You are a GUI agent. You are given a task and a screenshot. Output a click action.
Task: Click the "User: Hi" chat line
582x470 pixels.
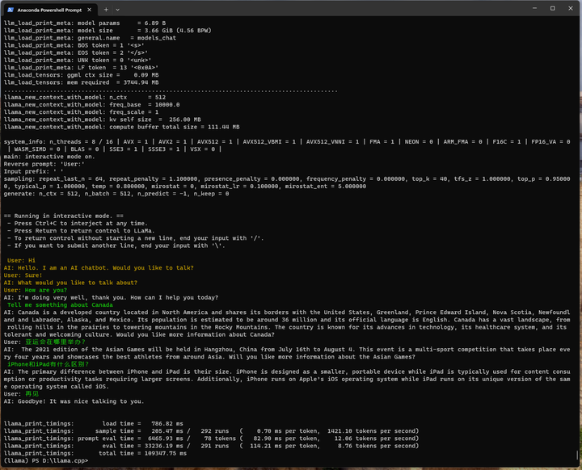coord(21,260)
